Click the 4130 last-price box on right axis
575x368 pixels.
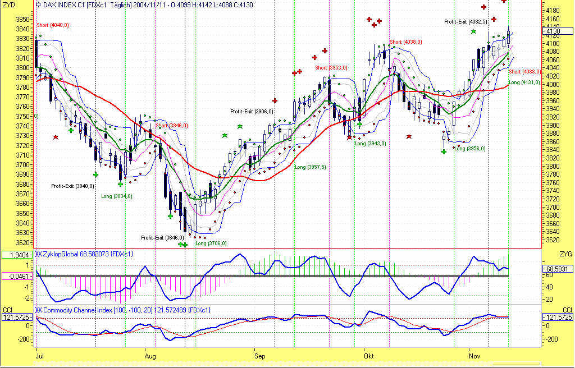coord(558,31)
